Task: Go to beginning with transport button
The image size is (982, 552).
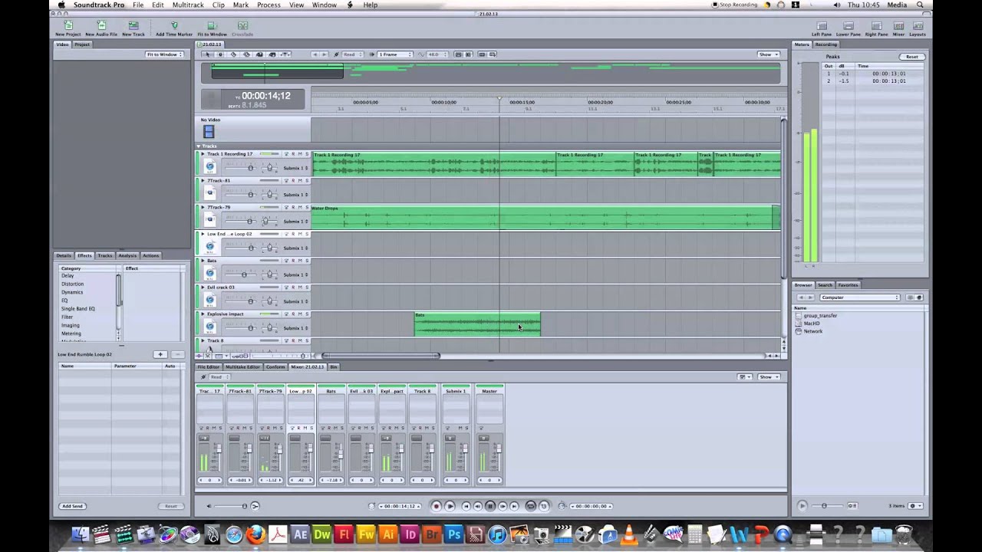Action: [466, 506]
